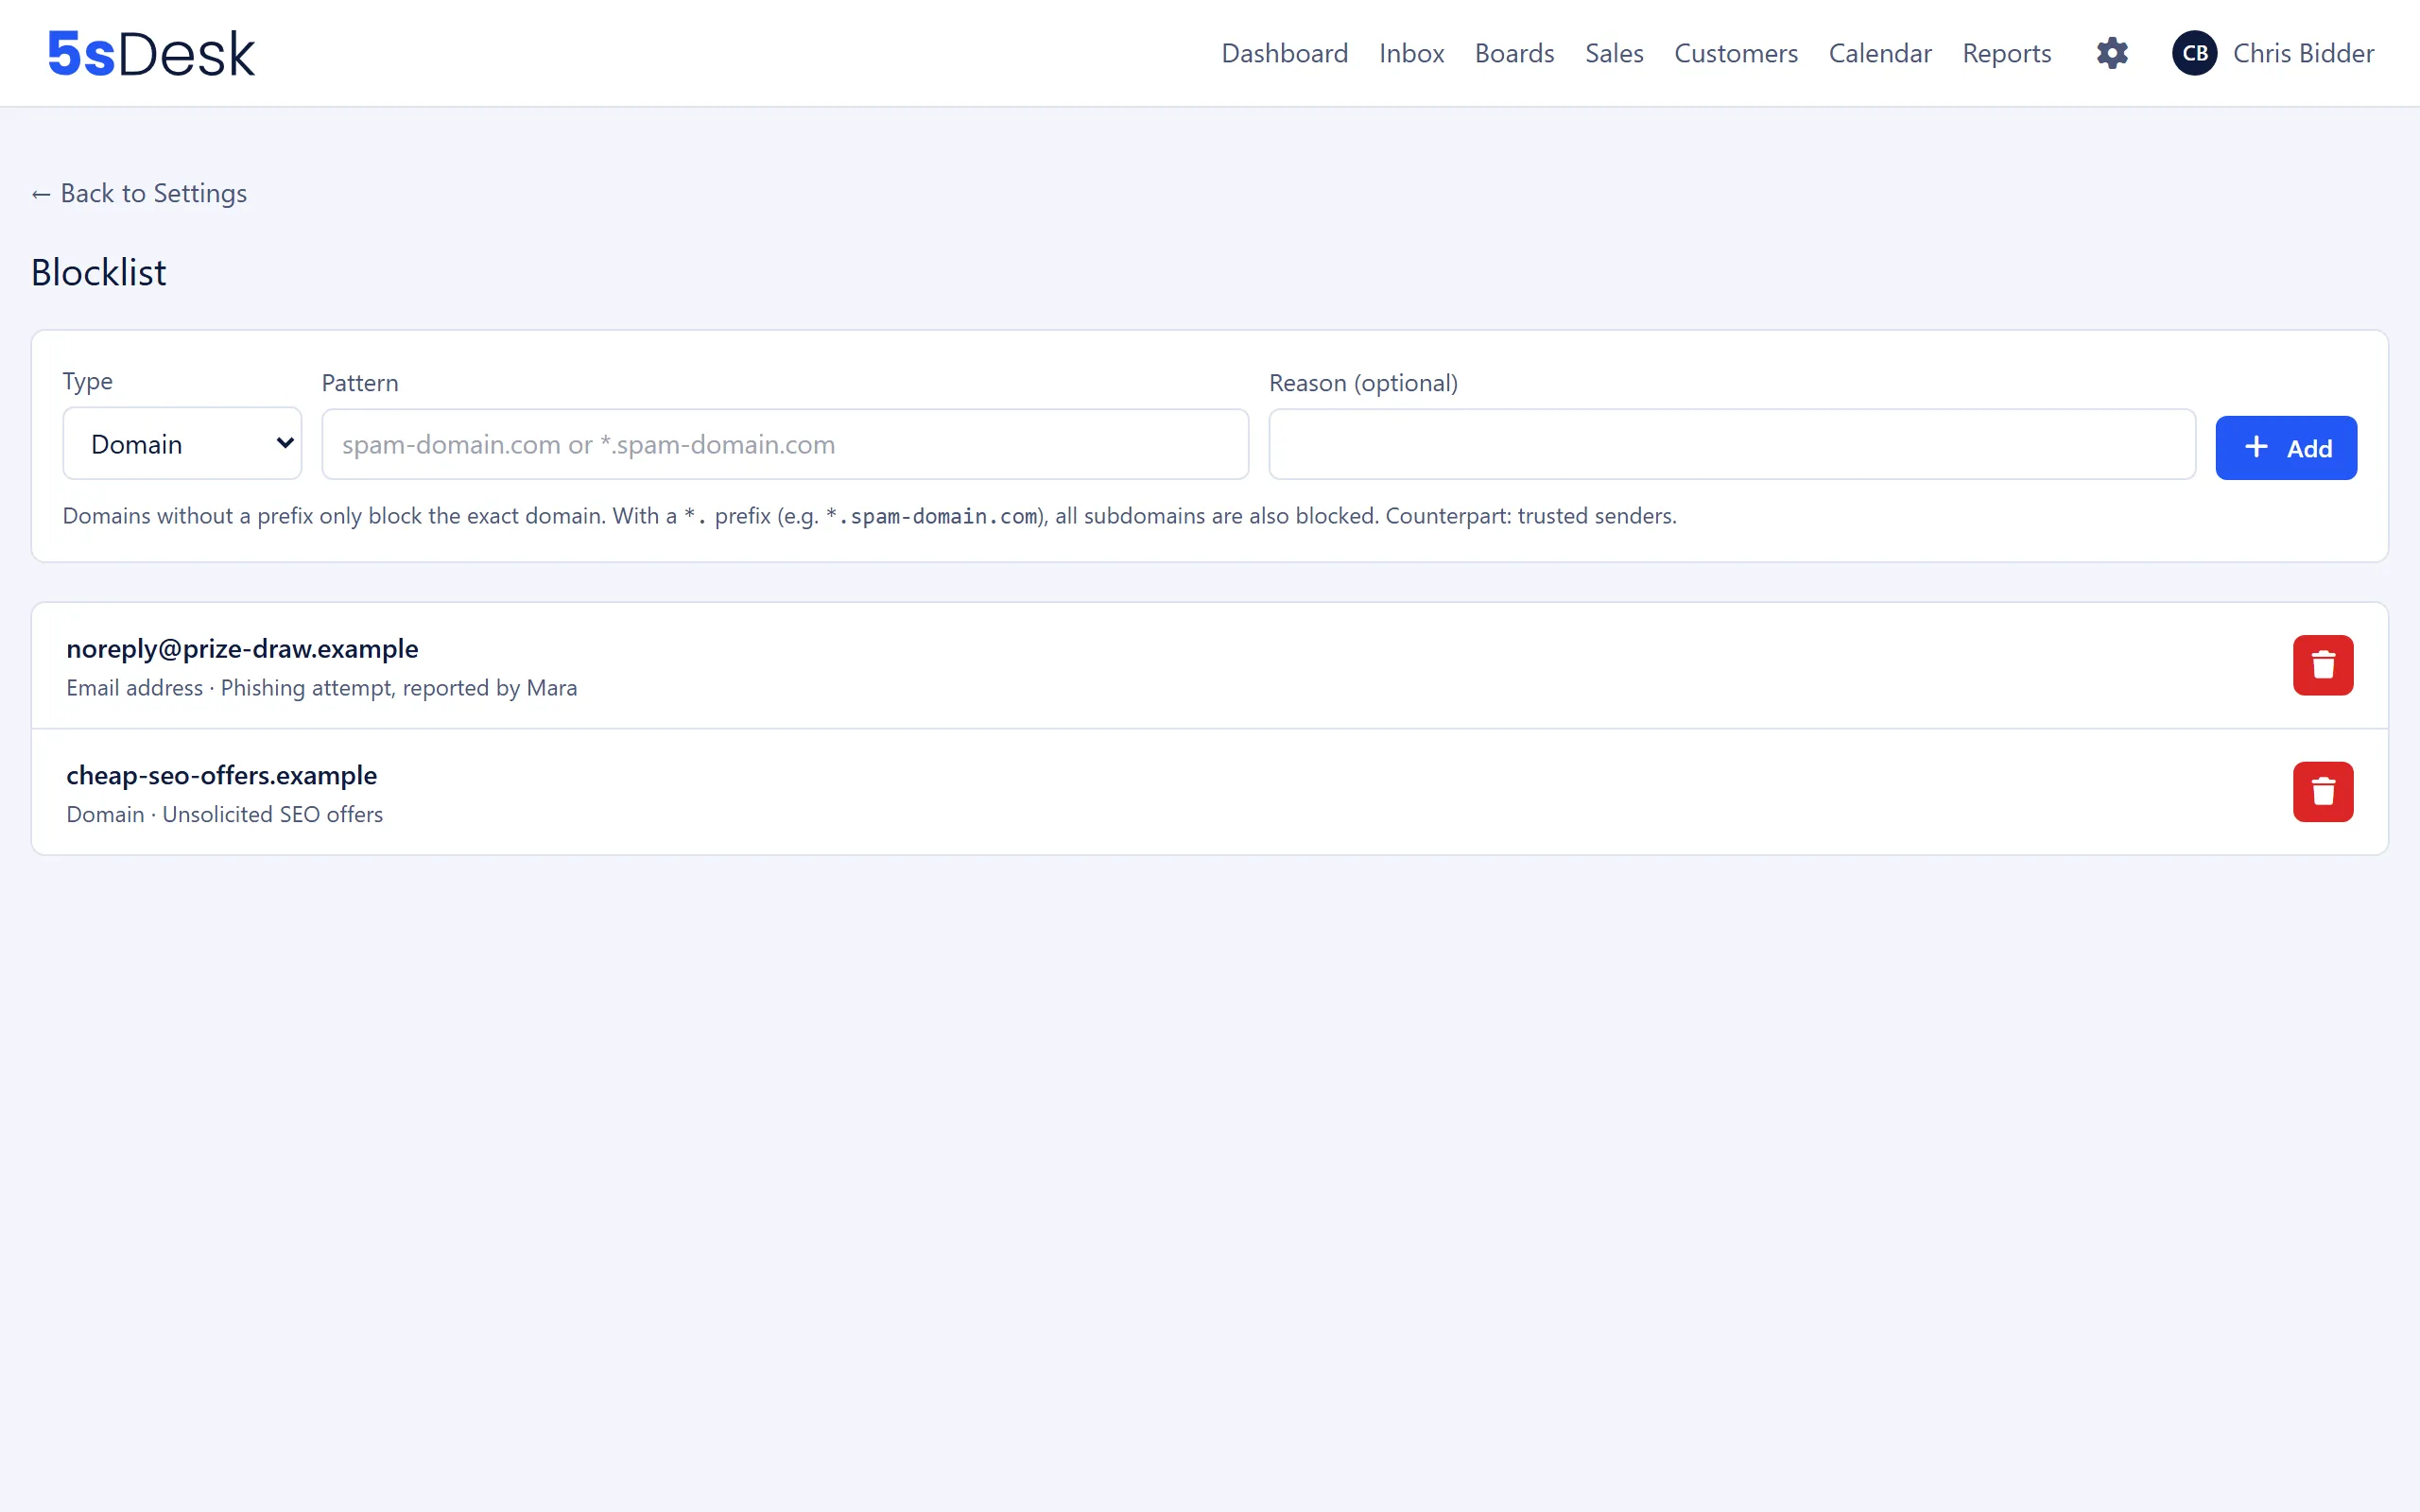The image size is (2420, 1512).
Task: Open the settings gear icon
Action: coord(2112,53)
